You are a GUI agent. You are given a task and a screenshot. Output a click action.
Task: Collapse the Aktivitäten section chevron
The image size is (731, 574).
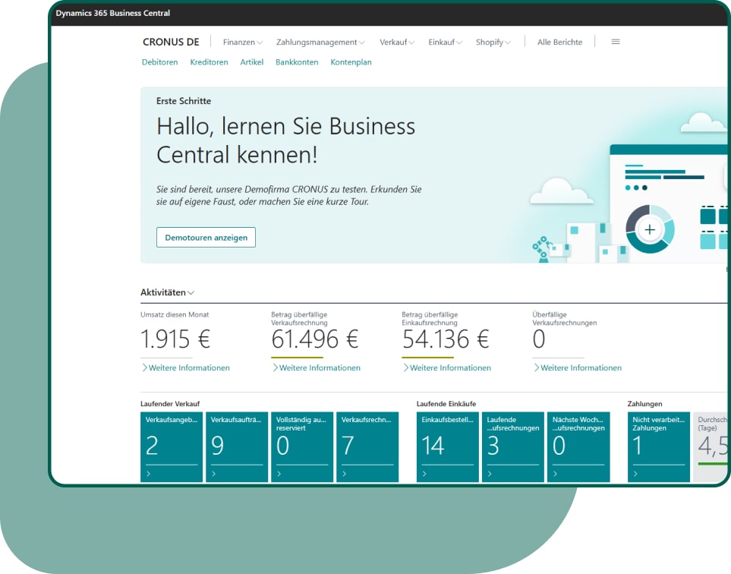click(191, 292)
